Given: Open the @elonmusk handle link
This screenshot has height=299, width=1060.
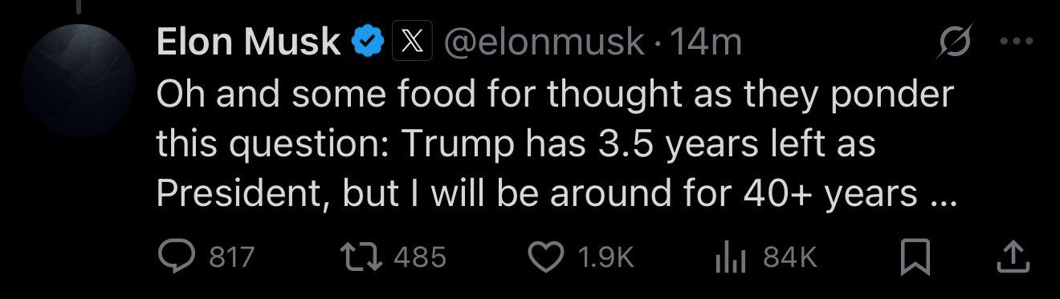Looking at the screenshot, I should coord(544,42).
